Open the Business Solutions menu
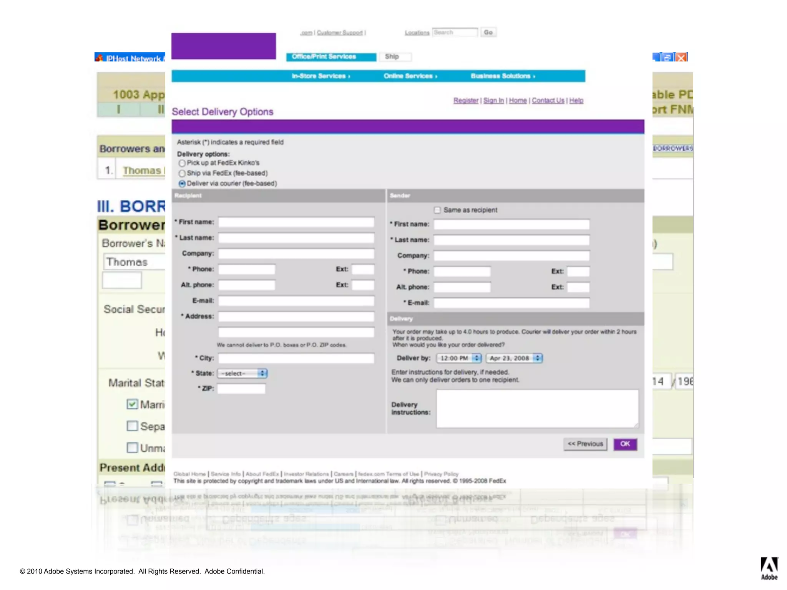The image size is (787, 590). click(503, 76)
